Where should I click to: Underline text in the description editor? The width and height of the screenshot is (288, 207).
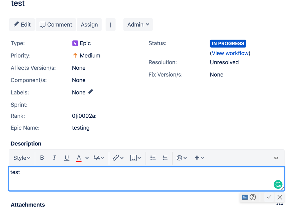point(66,158)
